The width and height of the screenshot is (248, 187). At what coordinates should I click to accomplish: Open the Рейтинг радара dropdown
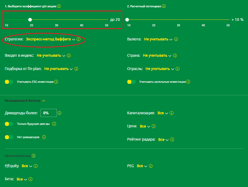click(x=163, y=140)
